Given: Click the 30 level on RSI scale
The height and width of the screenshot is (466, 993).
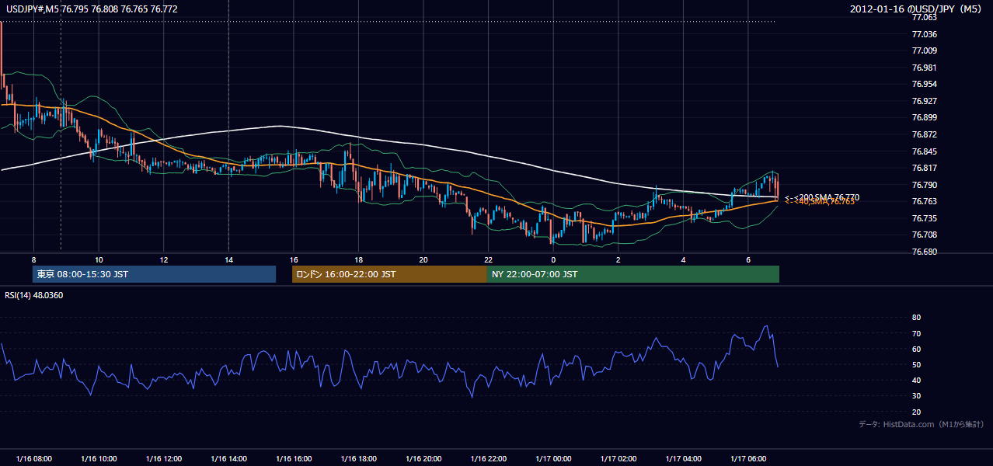Looking at the screenshot, I should coord(916,396).
